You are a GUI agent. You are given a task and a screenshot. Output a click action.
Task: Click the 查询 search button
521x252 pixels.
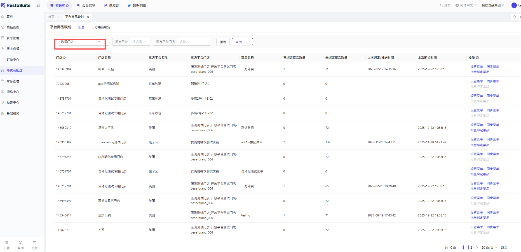point(239,42)
